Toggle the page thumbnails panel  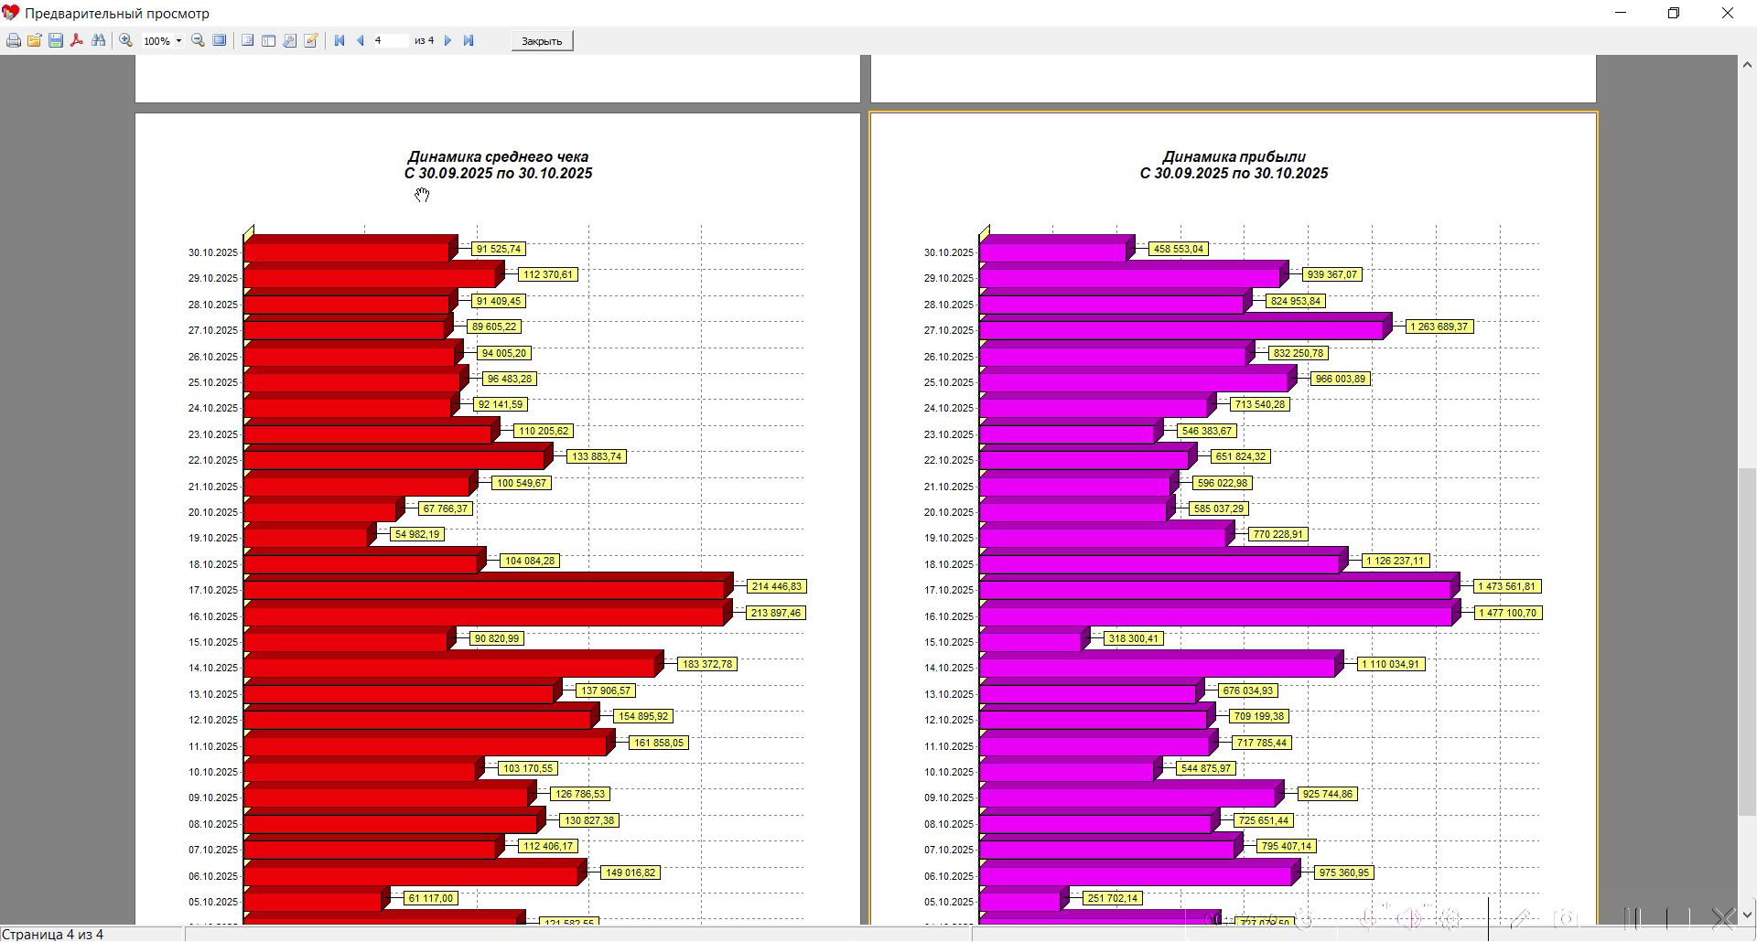pyautogui.click(x=268, y=41)
